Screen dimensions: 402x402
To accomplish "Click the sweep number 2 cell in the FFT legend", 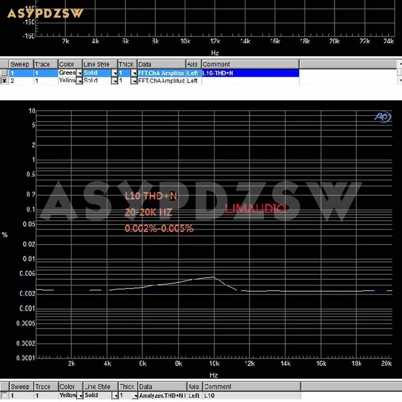I will pos(21,81).
